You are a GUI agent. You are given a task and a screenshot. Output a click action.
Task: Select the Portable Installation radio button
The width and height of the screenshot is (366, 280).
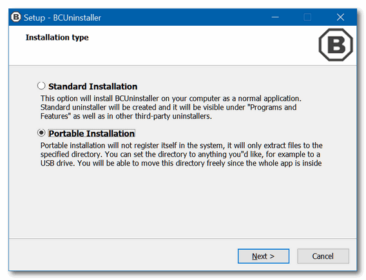[41, 133]
